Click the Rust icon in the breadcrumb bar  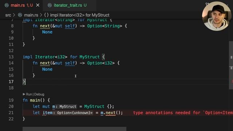(x=20, y=15)
